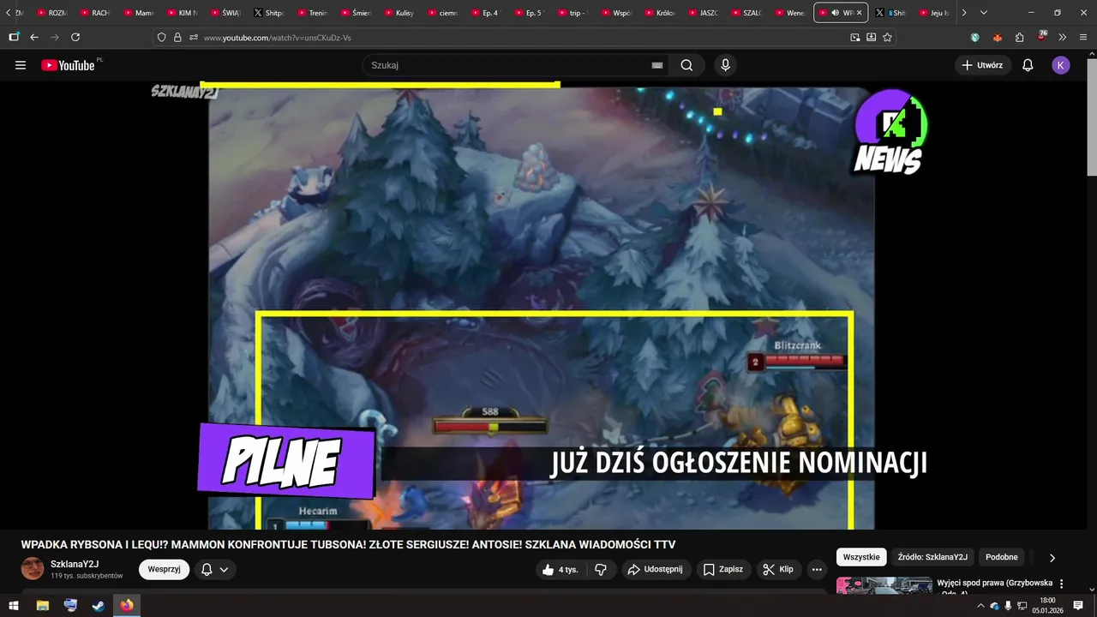
Task: Click the install/save page icon in address bar
Action: pyautogui.click(x=871, y=38)
